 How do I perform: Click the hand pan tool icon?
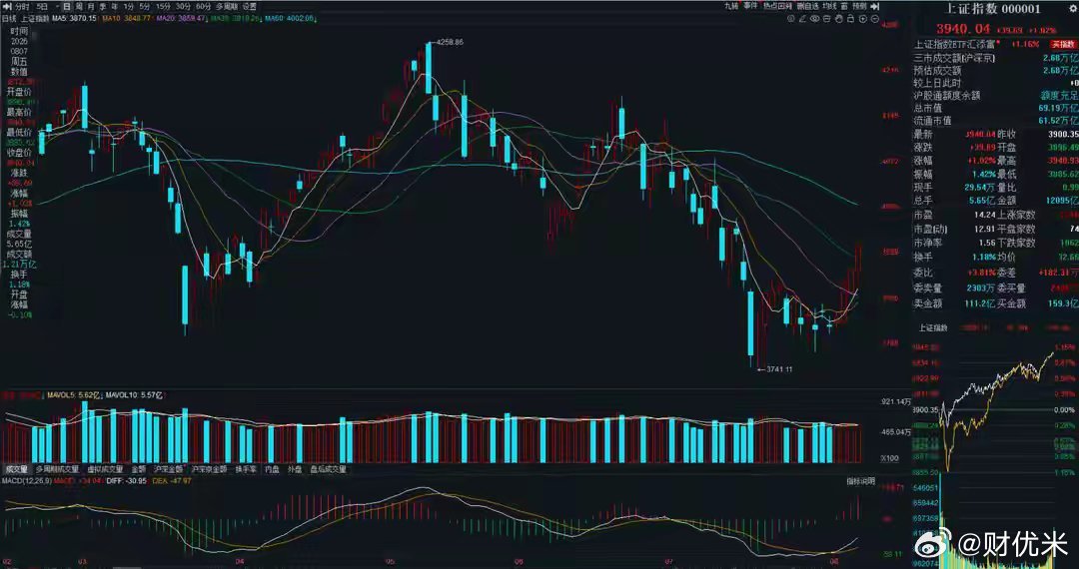[x=839, y=19]
